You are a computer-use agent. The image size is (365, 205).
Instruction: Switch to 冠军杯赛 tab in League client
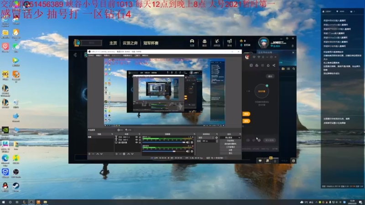(151, 43)
